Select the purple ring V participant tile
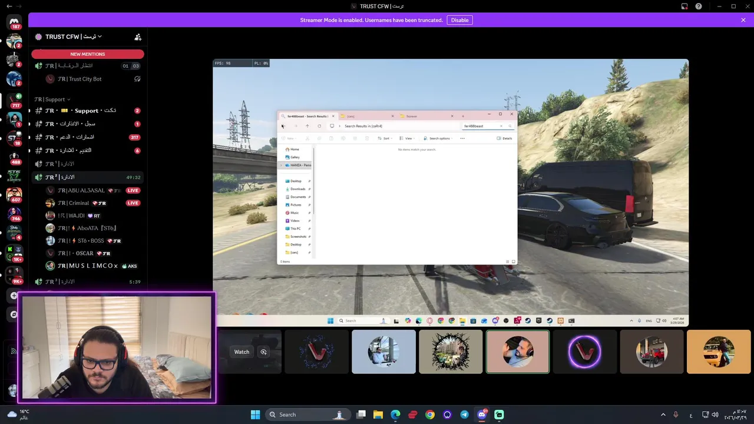This screenshot has width=754, height=424. point(584,352)
